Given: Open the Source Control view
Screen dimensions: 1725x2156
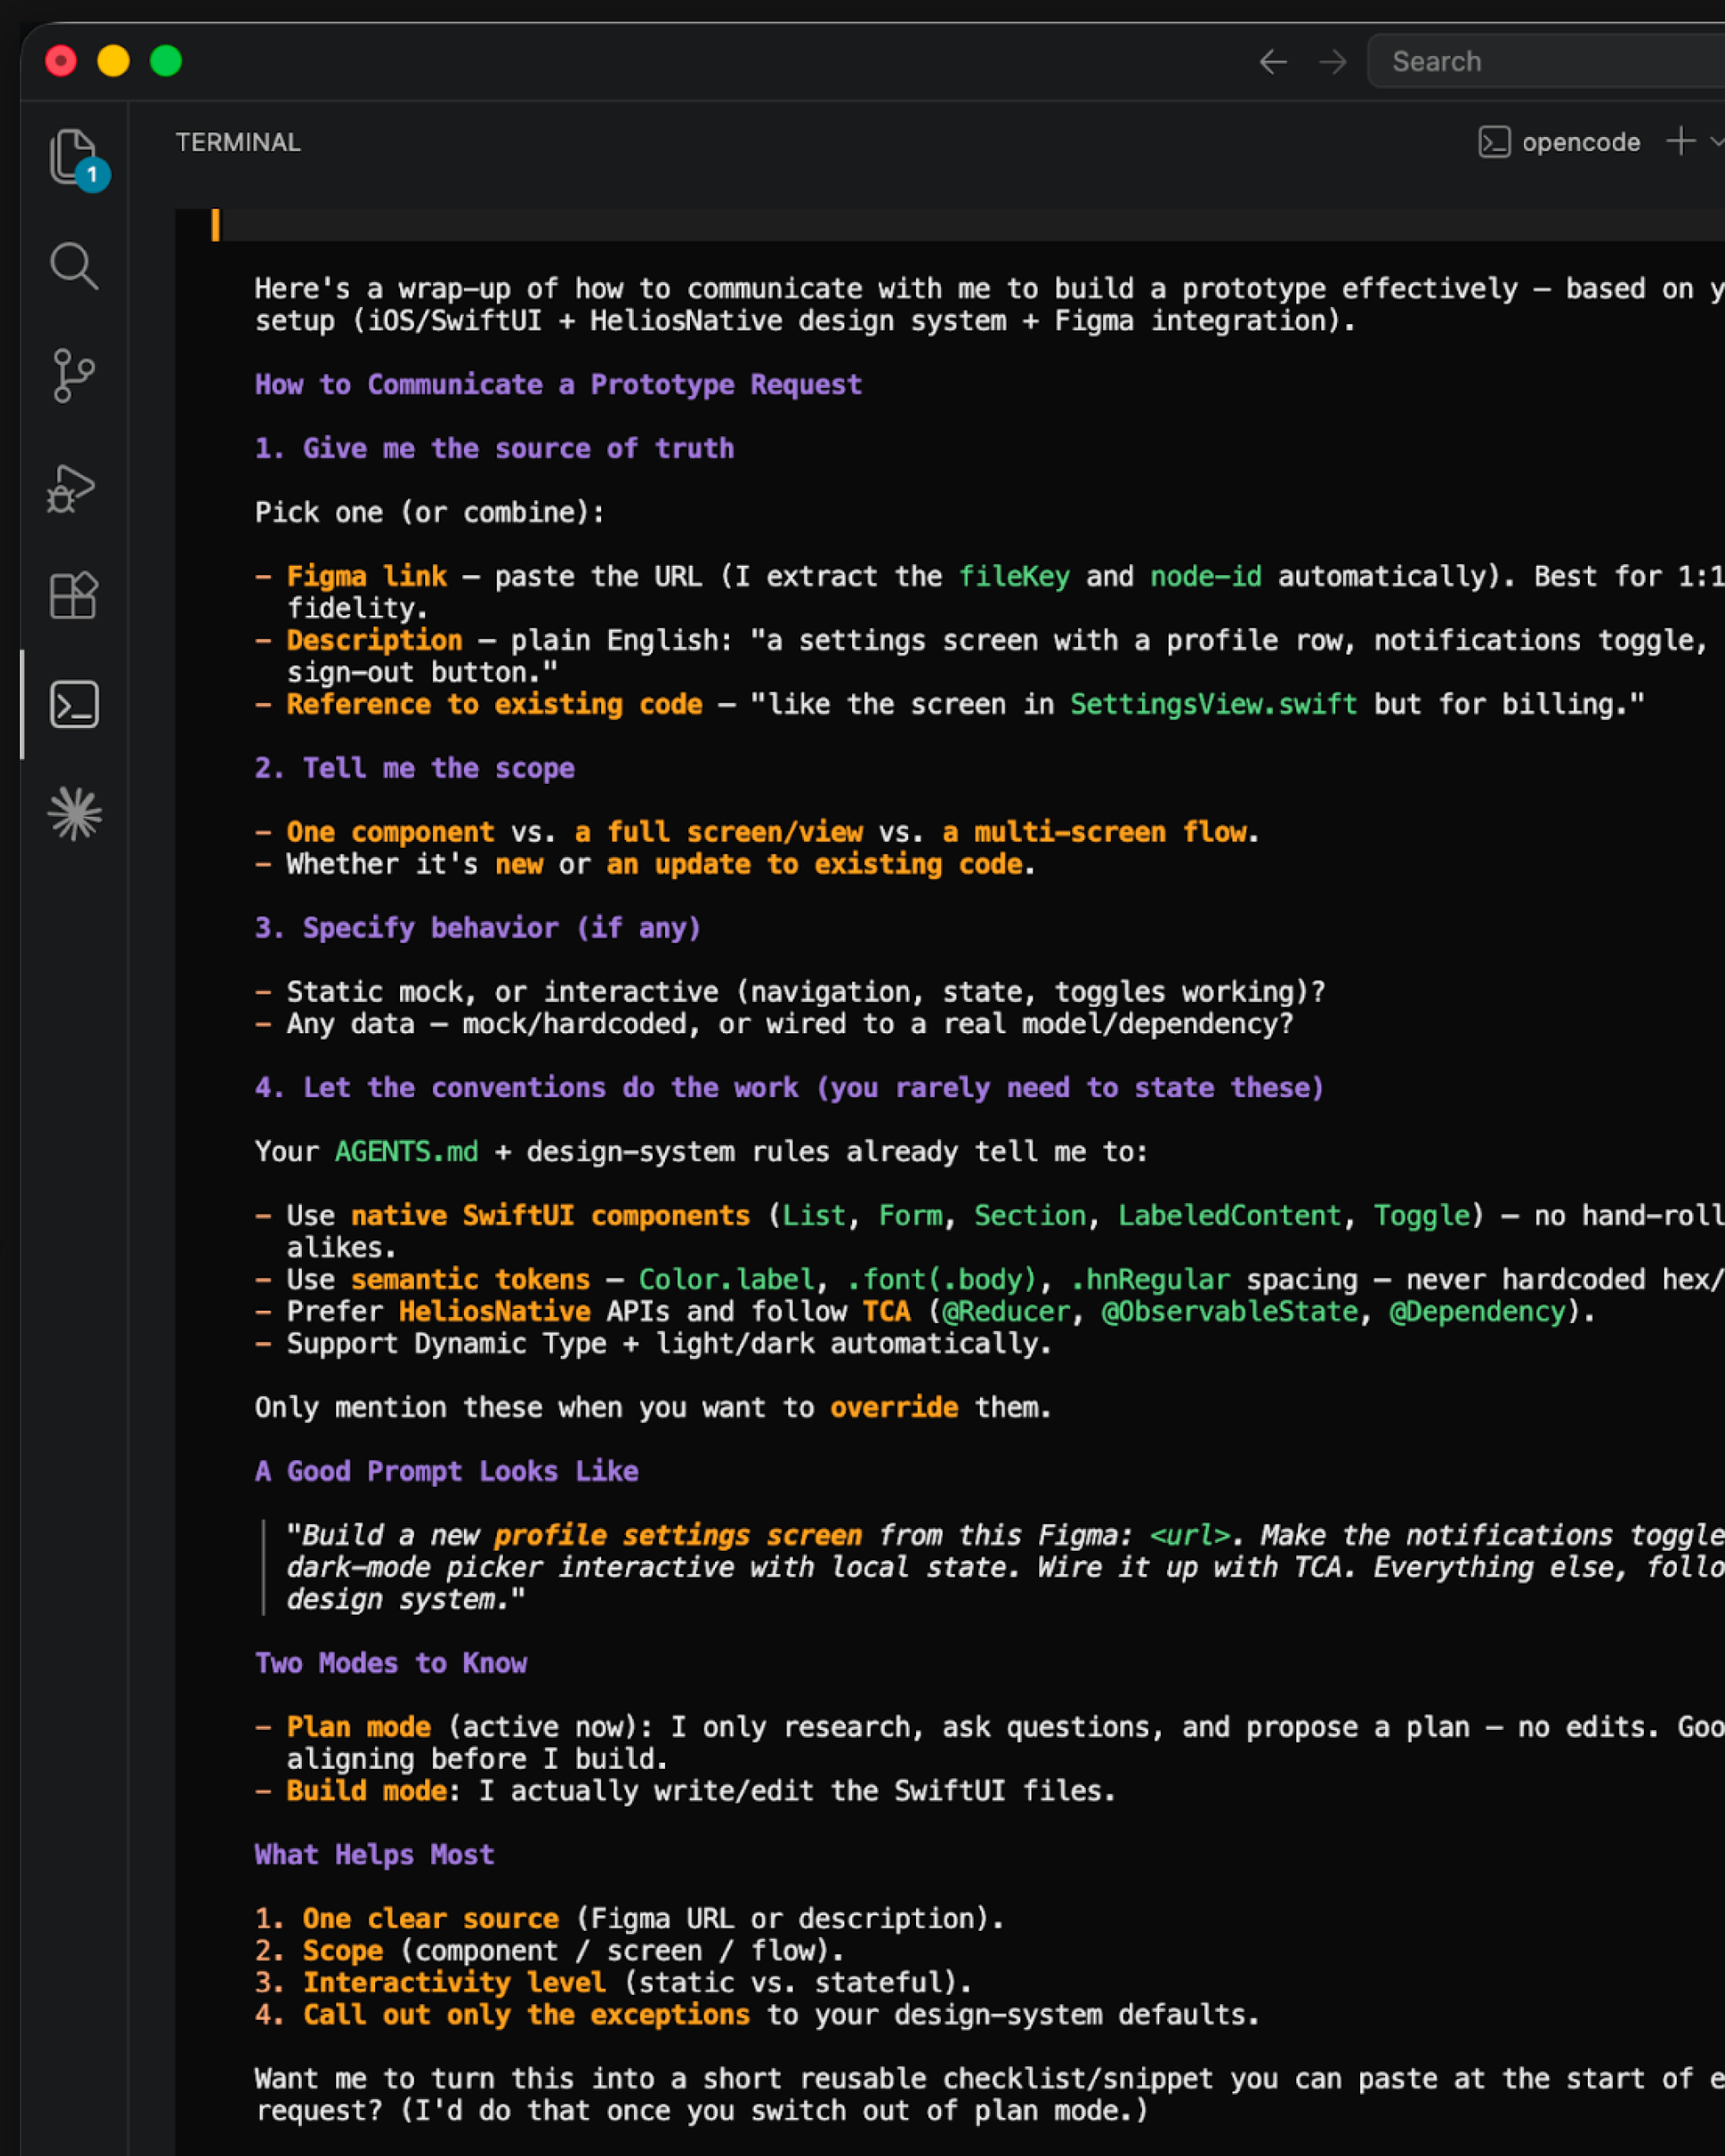Looking at the screenshot, I should [74, 376].
